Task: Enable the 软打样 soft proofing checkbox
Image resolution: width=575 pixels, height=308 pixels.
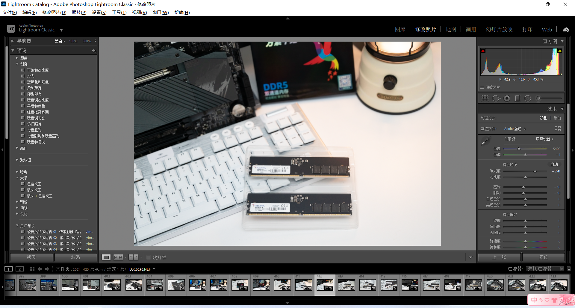Action: point(149,257)
